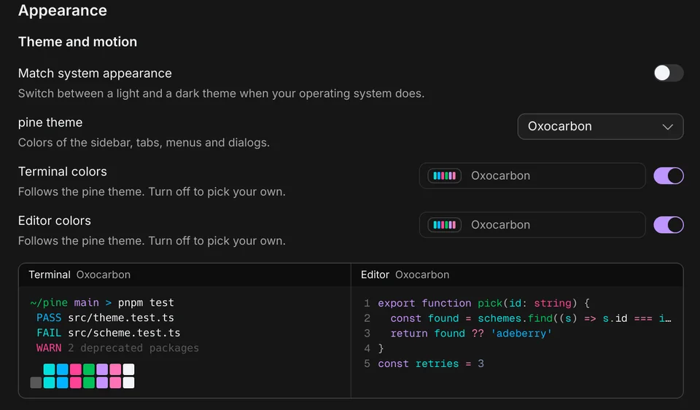700x410 pixels.
Task: Click line number 4 in the editor preview
Action: 367,349
